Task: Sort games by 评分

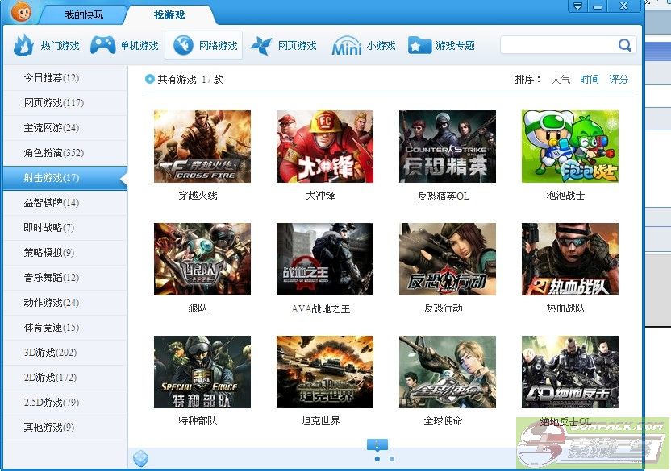Action: click(x=619, y=80)
